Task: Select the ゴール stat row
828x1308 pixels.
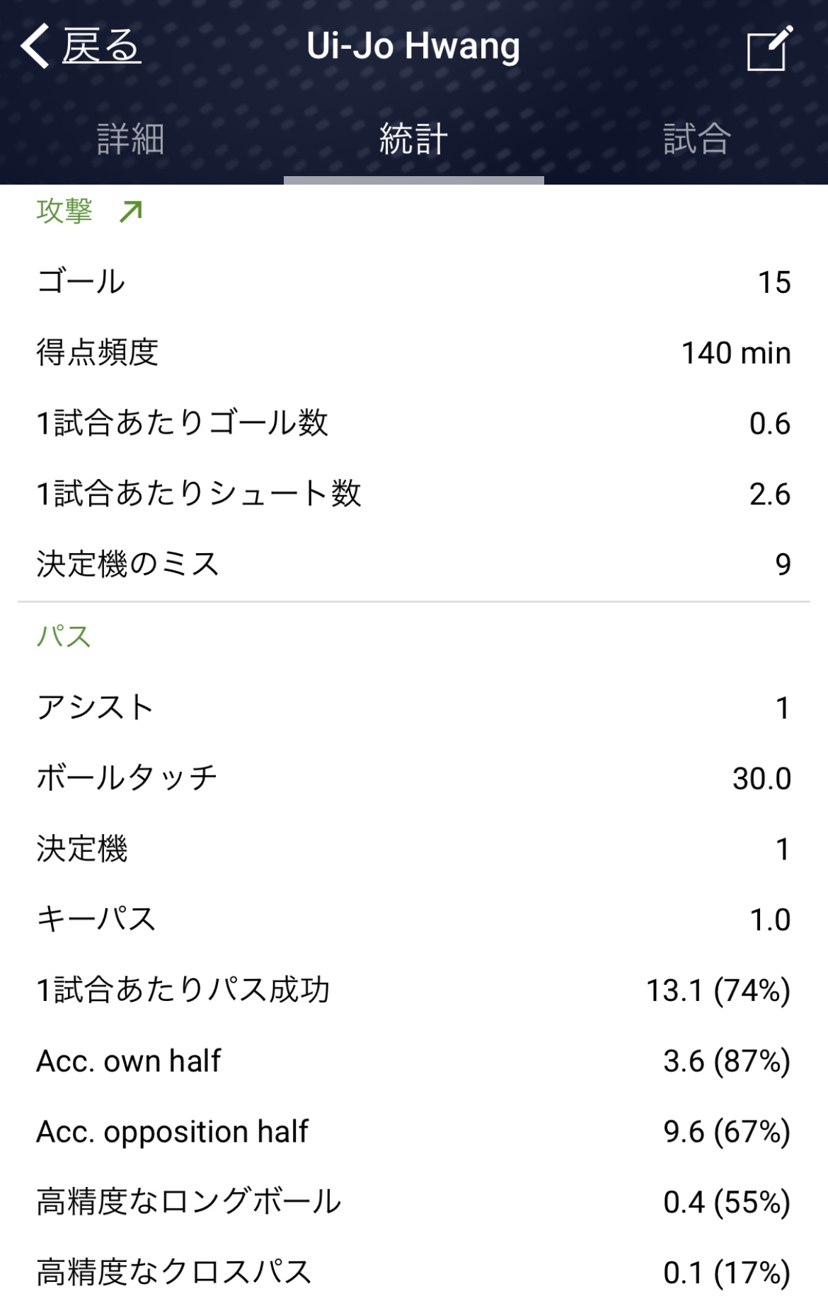Action: [x=413, y=282]
